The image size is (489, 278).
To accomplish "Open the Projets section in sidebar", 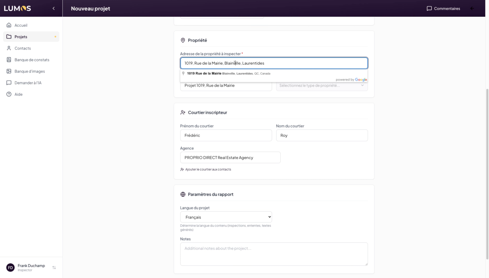I will 21,37.
